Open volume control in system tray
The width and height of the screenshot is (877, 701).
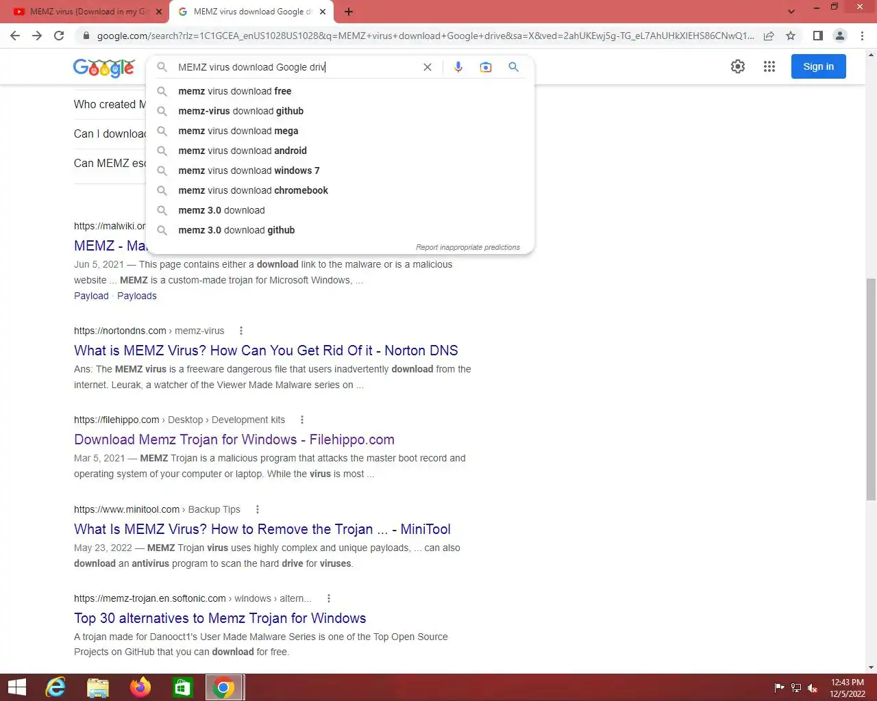[x=813, y=688]
